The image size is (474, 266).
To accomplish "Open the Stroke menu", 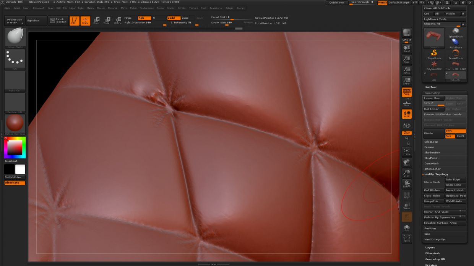I will click(182, 8).
